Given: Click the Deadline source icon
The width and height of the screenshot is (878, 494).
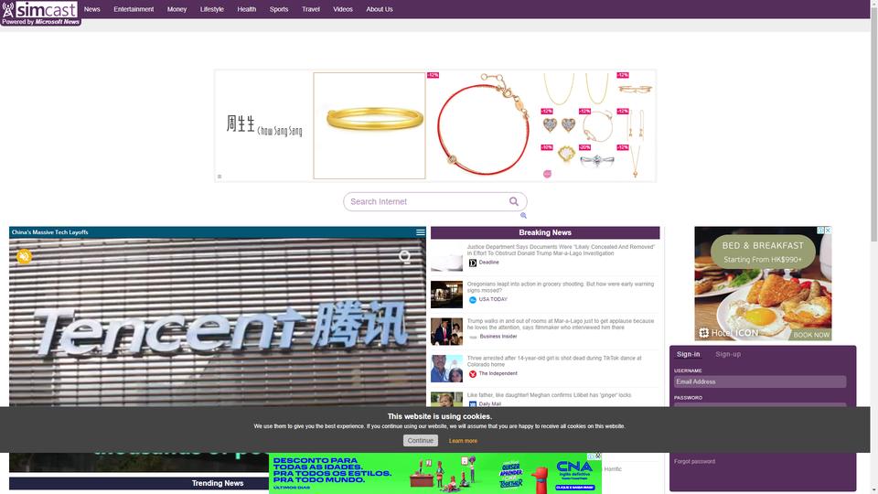Looking at the screenshot, I should tap(473, 263).
